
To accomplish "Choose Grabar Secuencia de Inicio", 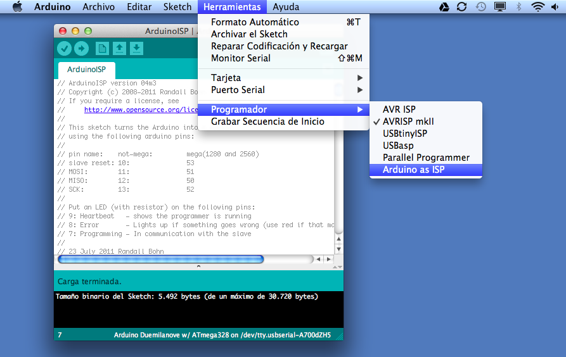I will click(x=284, y=122).
